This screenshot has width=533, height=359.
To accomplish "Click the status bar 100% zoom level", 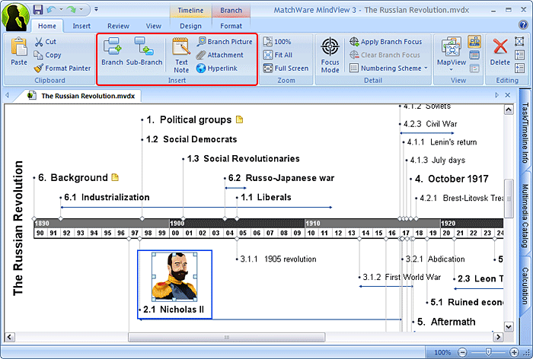I will [x=442, y=352].
